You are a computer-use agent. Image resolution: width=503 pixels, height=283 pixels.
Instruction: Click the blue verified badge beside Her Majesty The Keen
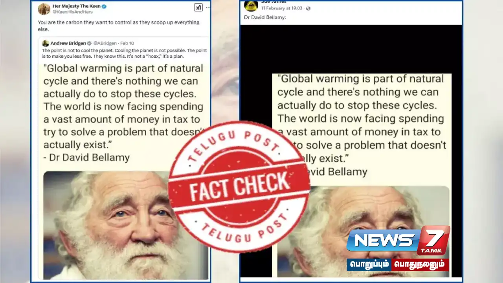pyautogui.click(x=104, y=6)
